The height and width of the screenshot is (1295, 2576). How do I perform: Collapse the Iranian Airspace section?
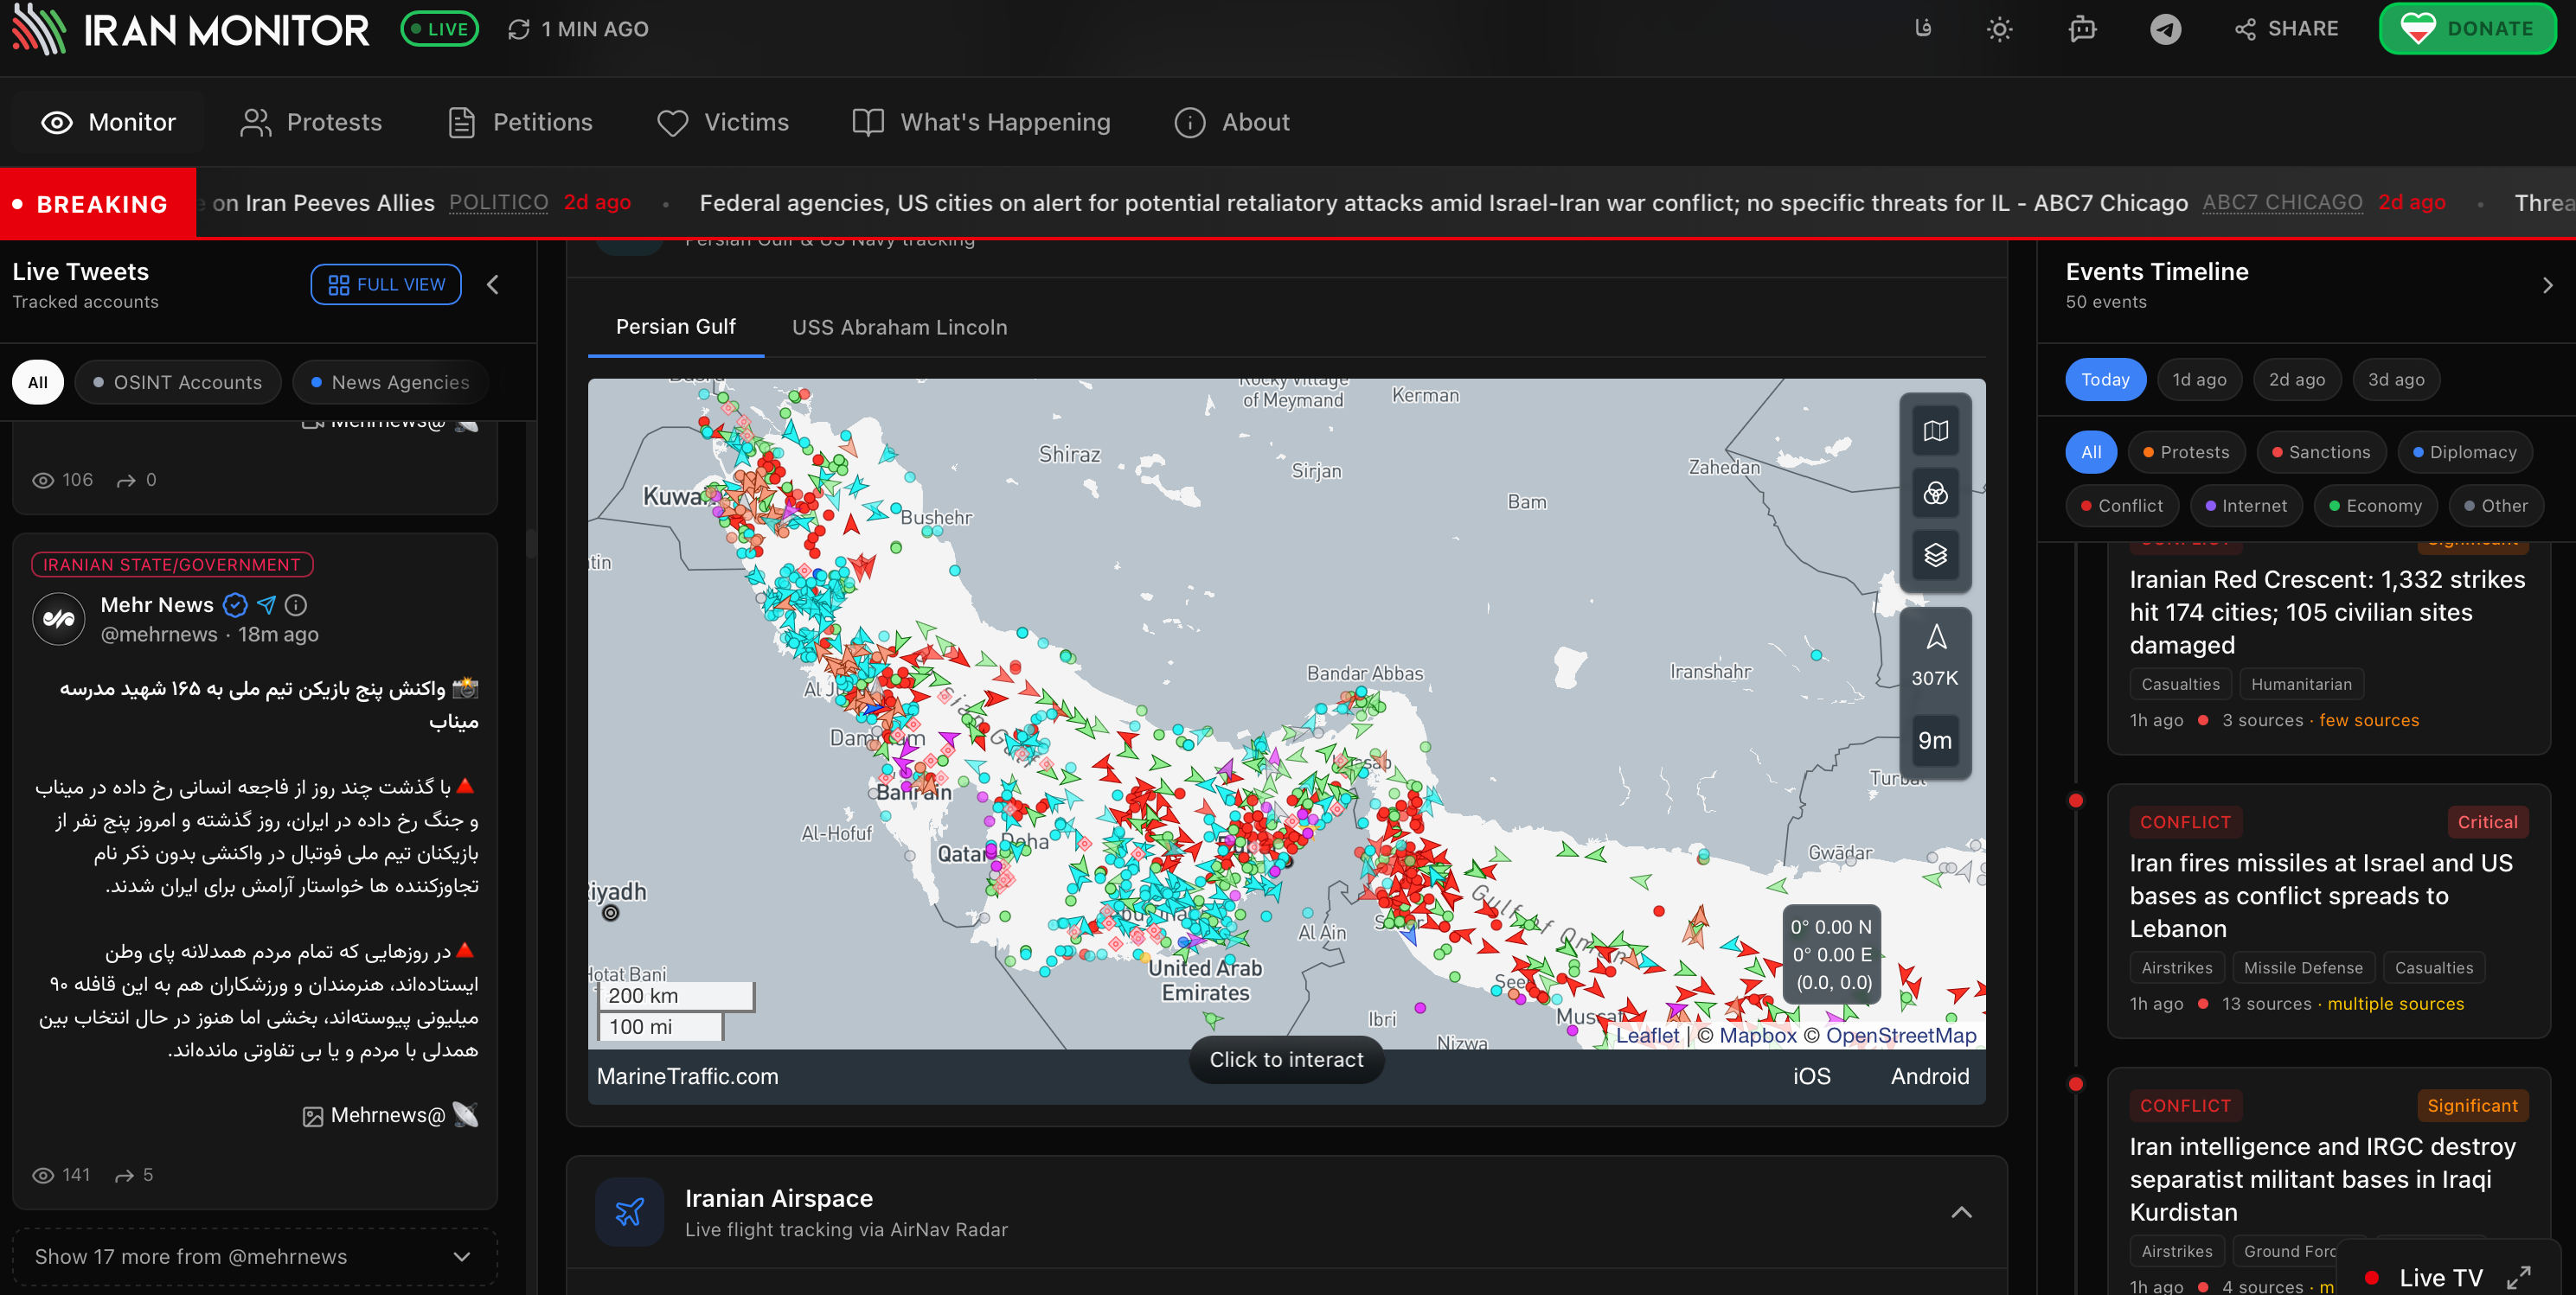pyautogui.click(x=1961, y=1212)
